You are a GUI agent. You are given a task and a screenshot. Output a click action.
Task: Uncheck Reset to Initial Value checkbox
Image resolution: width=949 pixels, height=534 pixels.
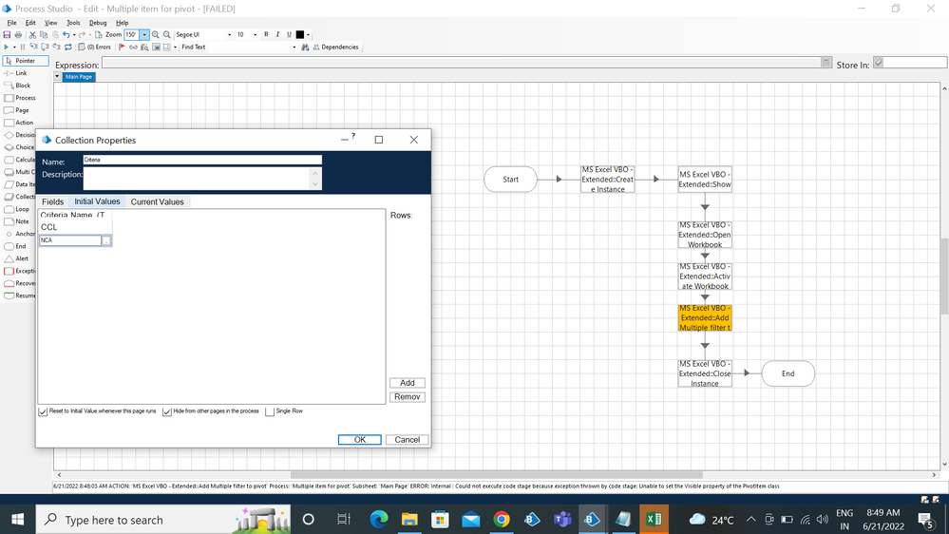point(43,411)
